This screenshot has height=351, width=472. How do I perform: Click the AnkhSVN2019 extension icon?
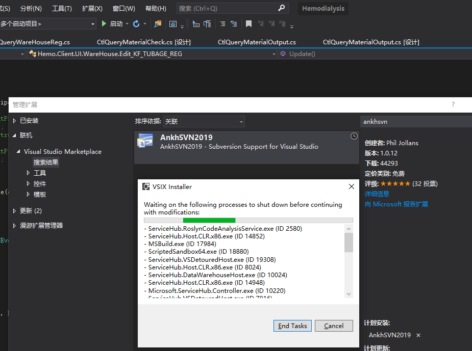coord(145,142)
